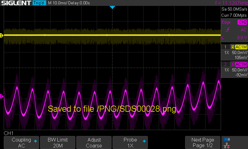Click the M 10.0ms timebase readout
Viewport: 248px width, 149px height.
point(57,3)
